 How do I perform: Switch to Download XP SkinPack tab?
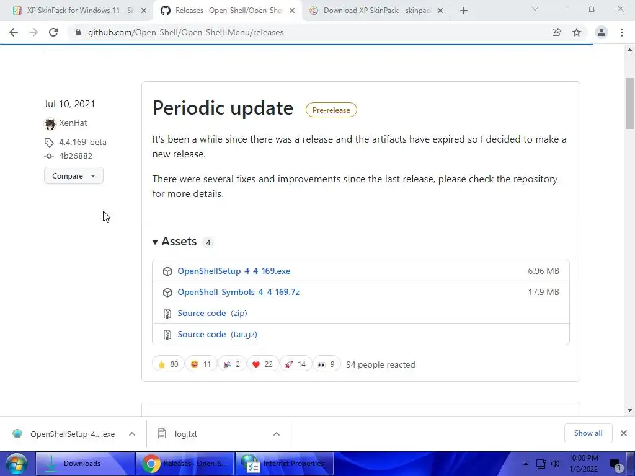376,11
